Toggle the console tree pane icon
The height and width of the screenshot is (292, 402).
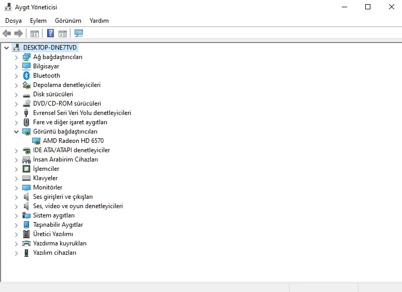pyautogui.click(x=35, y=33)
